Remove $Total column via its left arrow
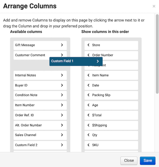159x167 pixels. pyautogui.click(x=88, y=115)
